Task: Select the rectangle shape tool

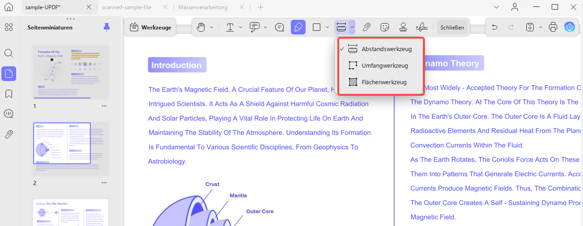Action: coord(317,27)
